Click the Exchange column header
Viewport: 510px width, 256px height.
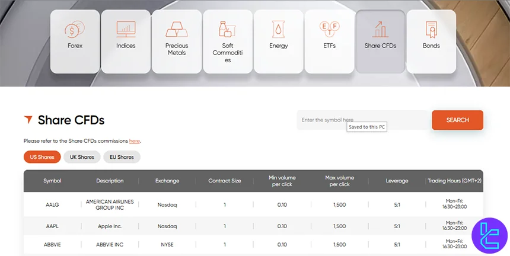(167, 181)
